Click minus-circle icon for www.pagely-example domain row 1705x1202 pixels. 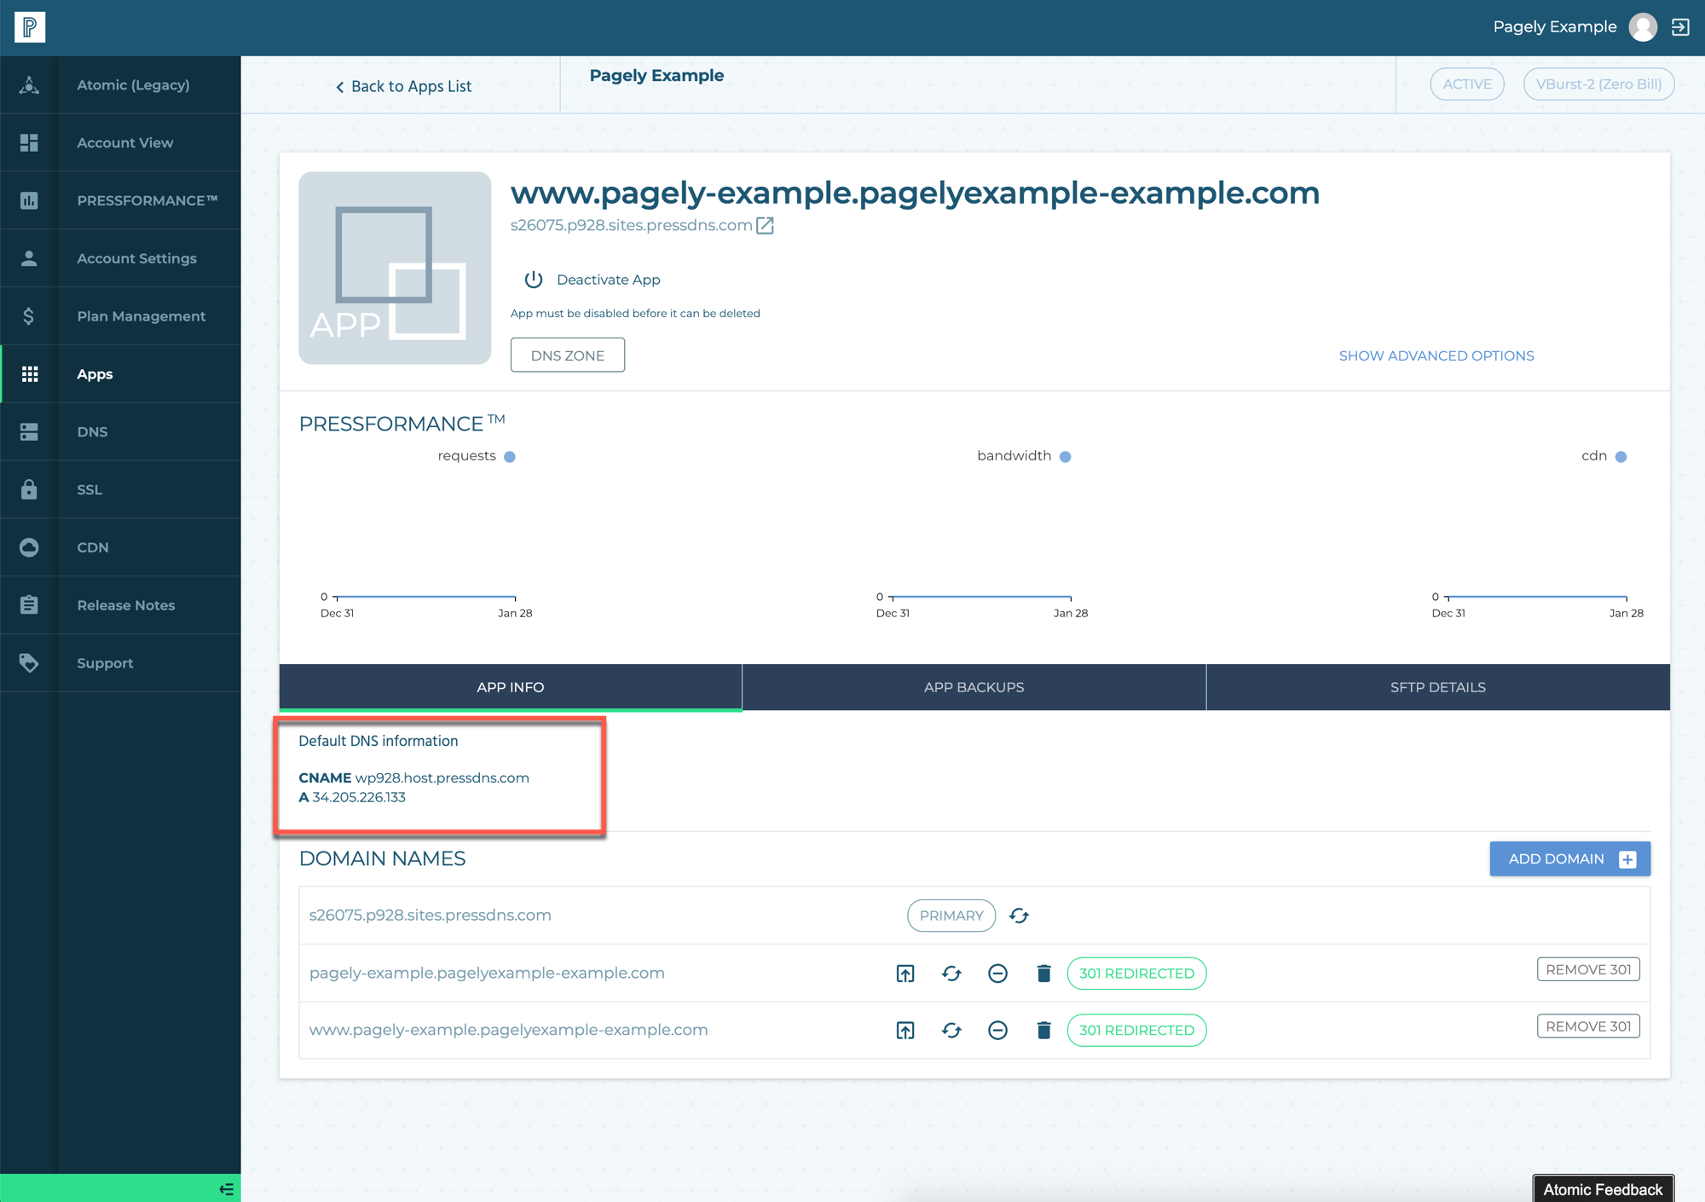click(997, 1031)
